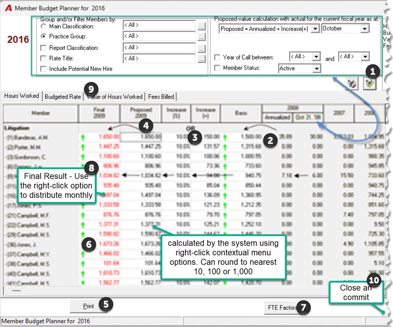The width and height of the screenshot is (393, 327).
Task: Check Include Potential New Hire
Action: (x=43, y=69)
